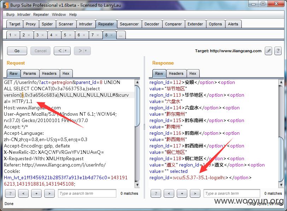Open the Help menu
Image resolution: width=287 pixels, height=211 pixels.
coord(73,14)
